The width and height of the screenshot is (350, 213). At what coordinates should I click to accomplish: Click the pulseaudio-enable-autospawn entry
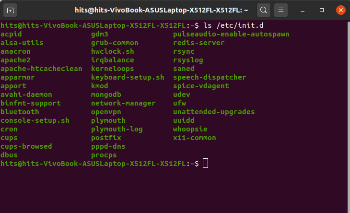pyautogui.click(x=231, y=34)
